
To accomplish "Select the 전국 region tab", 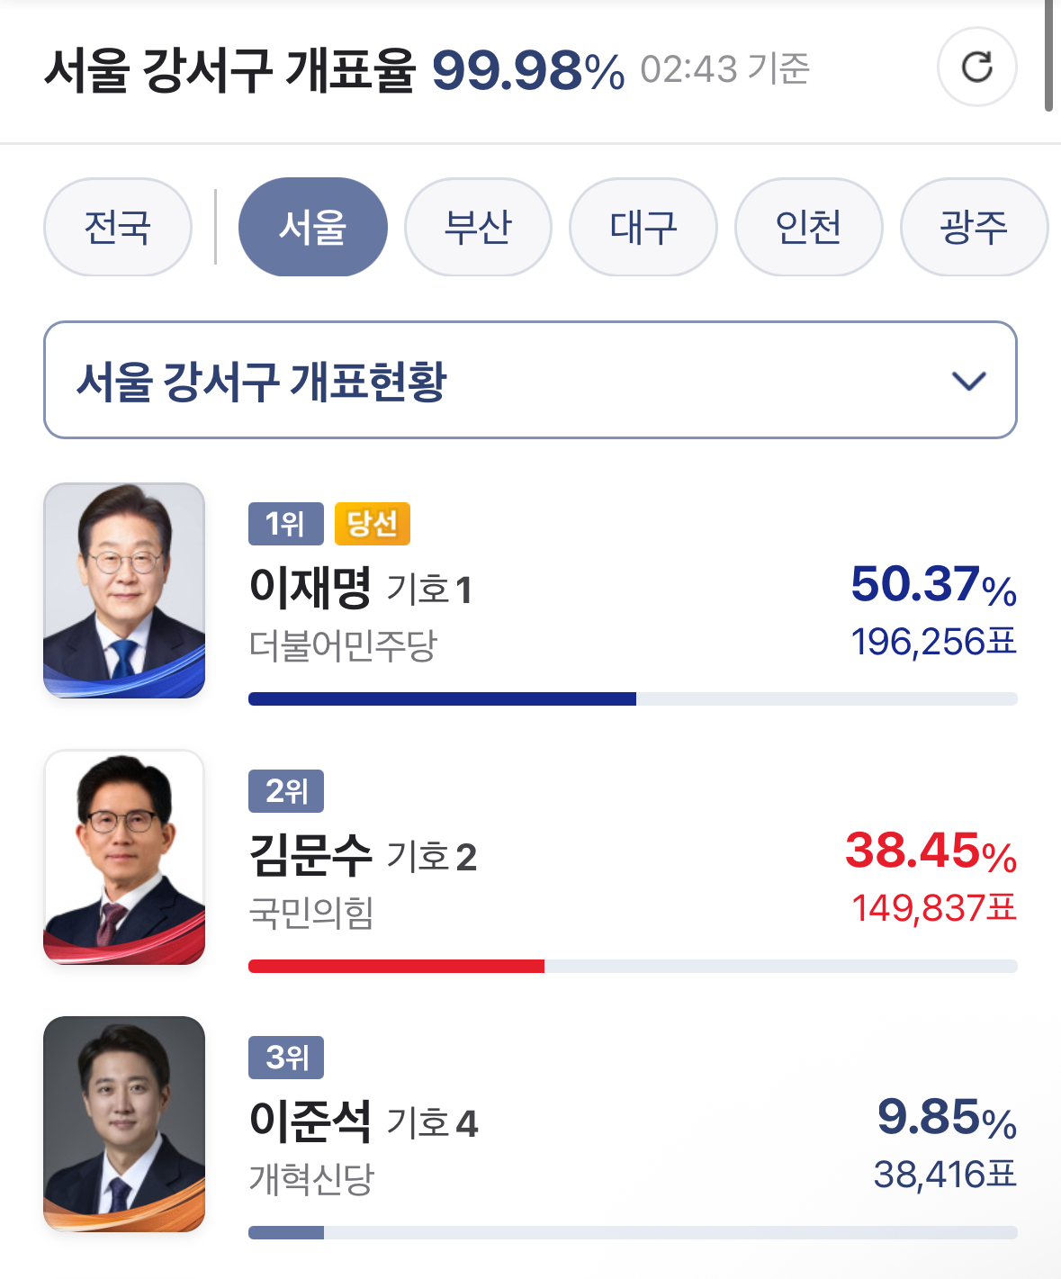I will coord(118,227).
